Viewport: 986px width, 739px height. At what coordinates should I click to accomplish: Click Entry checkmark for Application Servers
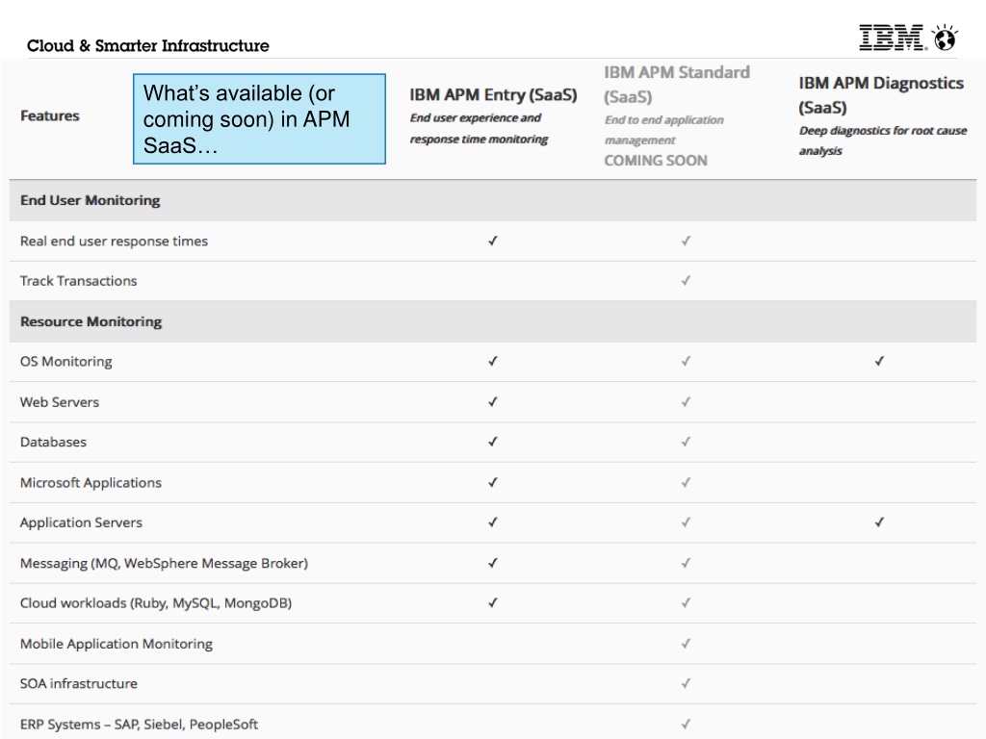pyautogui.click(x=493, y=522)
